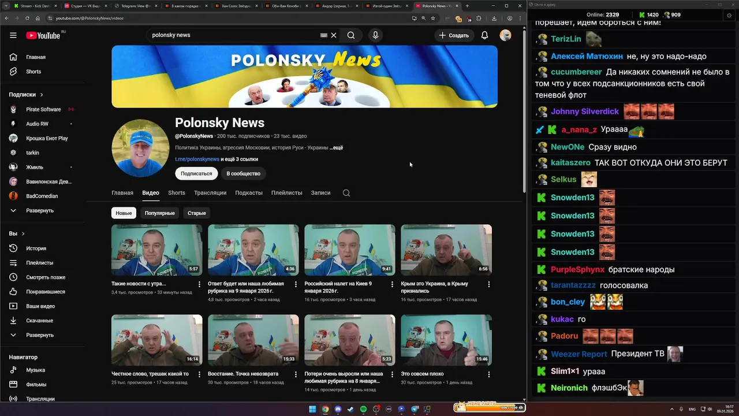This screenshot has width=739, height=416.
Task: Open options menu for 'Российский налет на Киев'
Action: pos(393,284)
